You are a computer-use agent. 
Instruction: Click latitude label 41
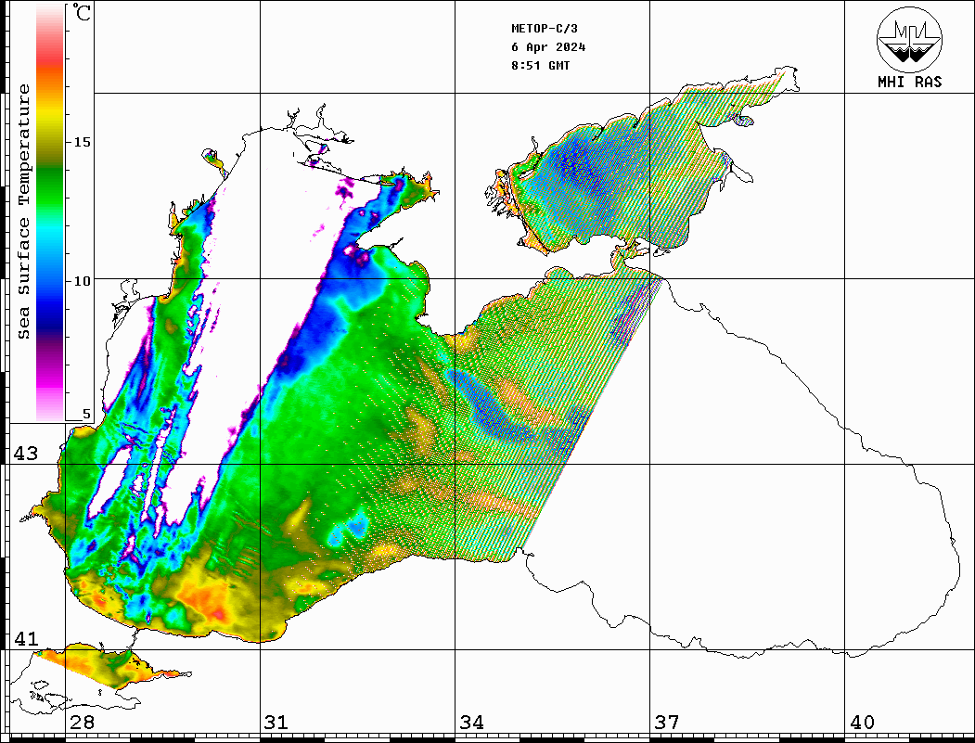(26, 639)
